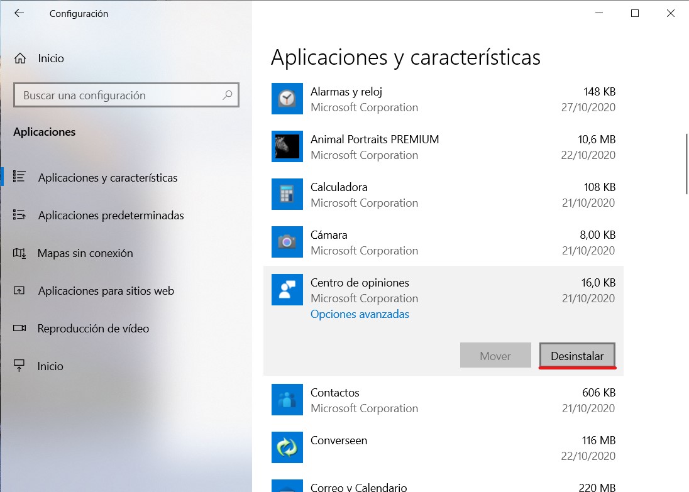Click the Cámara app icon
689x492 pixels.
tap(287, 242)
